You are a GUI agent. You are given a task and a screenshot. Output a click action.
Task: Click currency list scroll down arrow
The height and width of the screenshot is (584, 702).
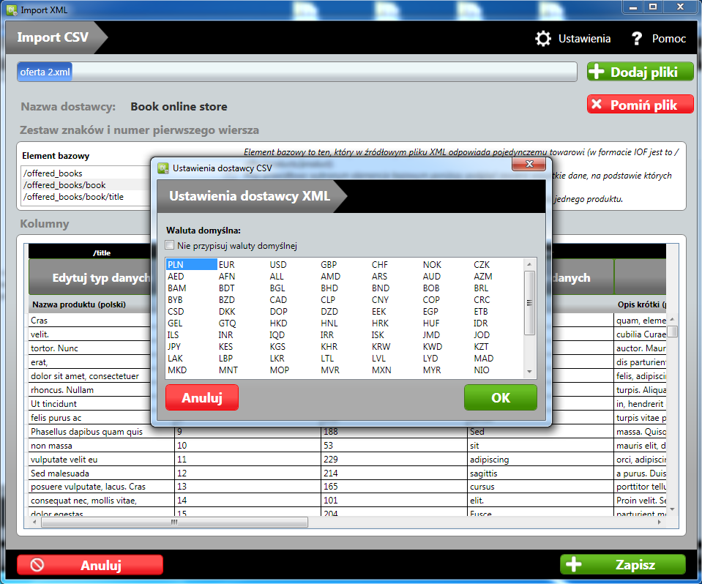pyautogui.click(x=529, y=372)
